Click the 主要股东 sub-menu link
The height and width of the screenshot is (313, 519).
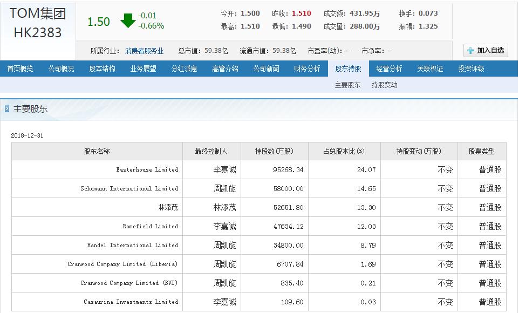(x=347, y=85)
